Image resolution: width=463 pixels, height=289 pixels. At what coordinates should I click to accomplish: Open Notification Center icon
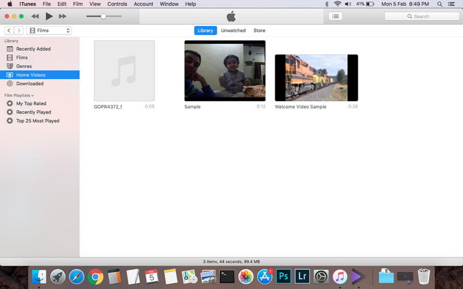pos(451,4)
